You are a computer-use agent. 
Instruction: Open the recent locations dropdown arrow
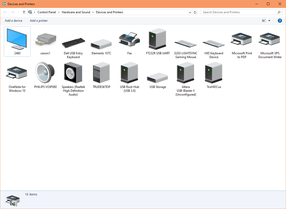(x=19, y=12)
